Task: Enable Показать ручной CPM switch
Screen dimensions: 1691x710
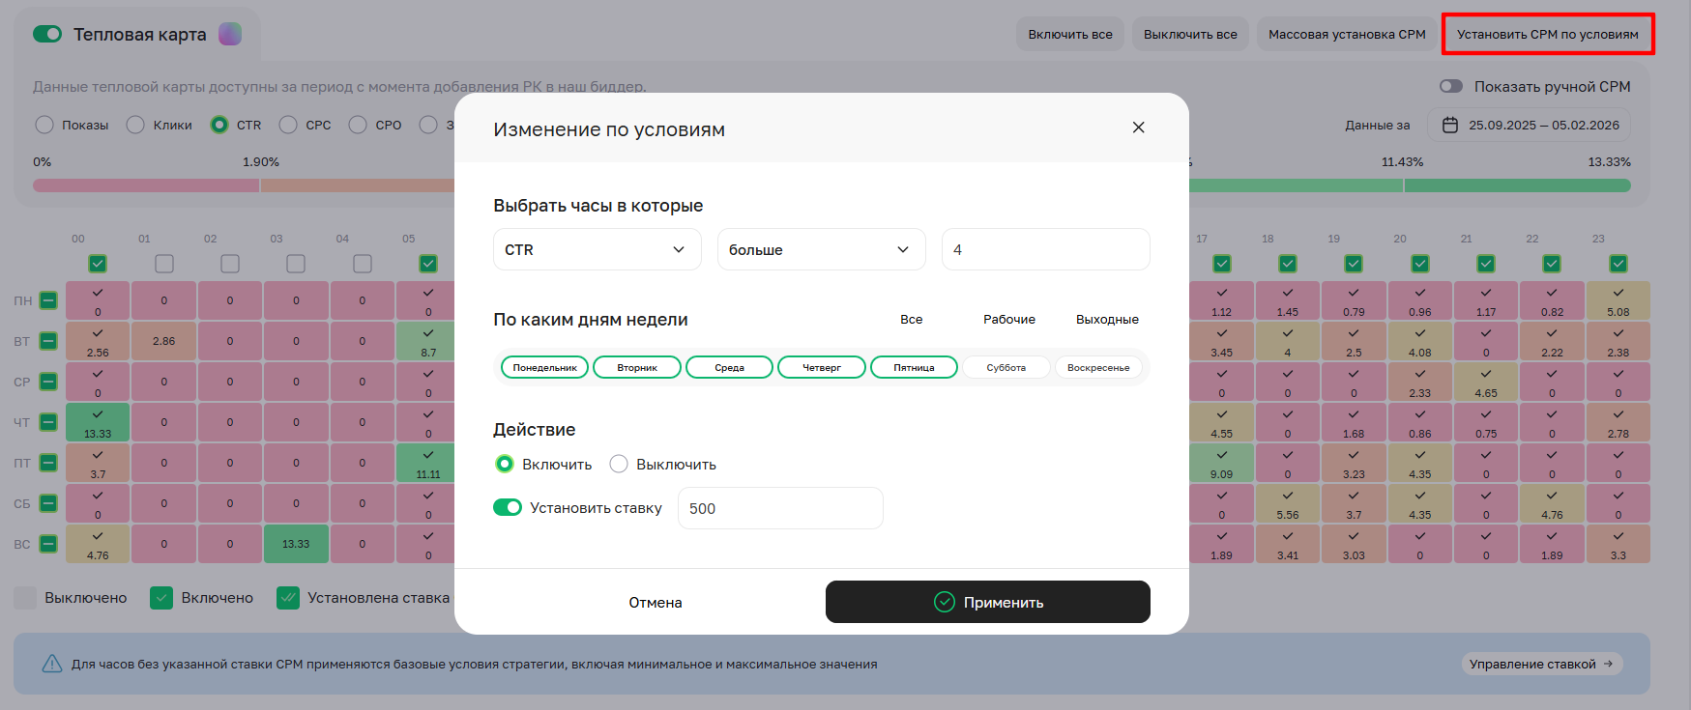Action: tap(1450, 87)
